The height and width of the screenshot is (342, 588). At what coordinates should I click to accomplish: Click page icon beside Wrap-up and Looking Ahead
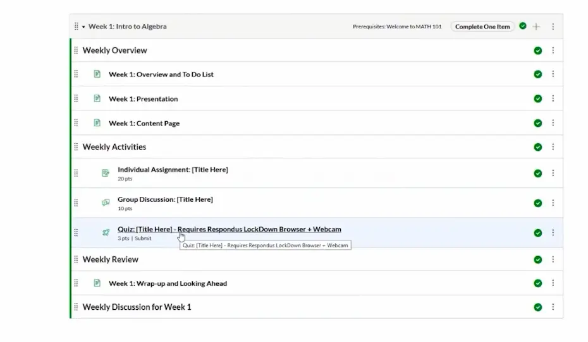pos(97,283)
